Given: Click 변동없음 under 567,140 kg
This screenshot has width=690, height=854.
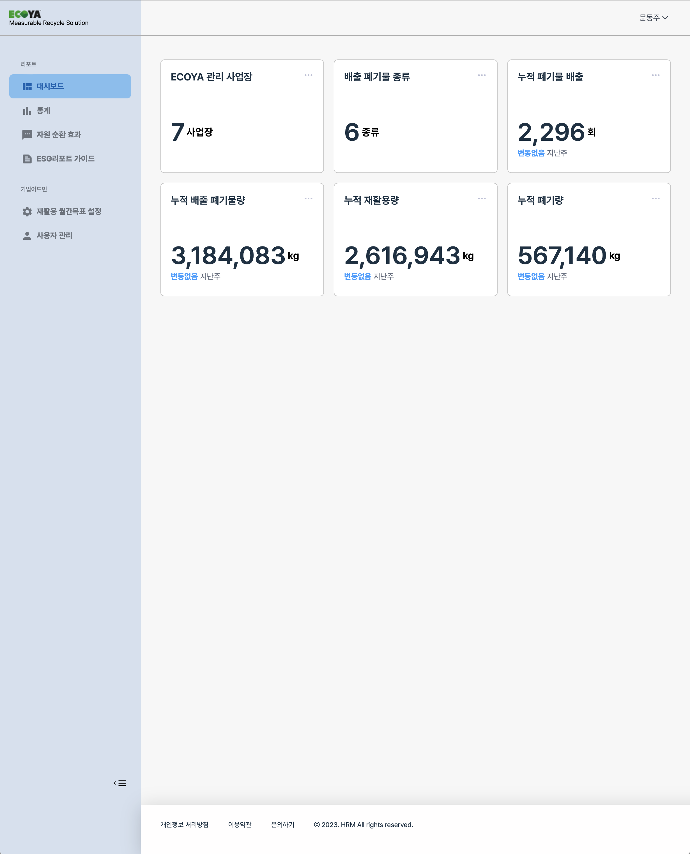Looking at the screenshot, I should (x=531, y=277).
